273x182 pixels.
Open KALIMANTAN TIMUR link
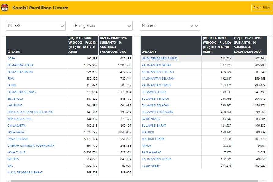(x=157, y=85)
